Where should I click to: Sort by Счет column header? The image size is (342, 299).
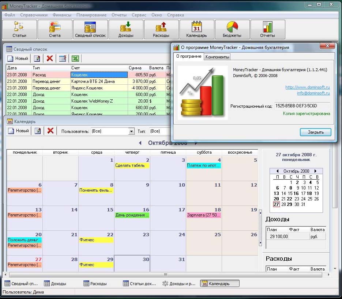pos(99,68)
